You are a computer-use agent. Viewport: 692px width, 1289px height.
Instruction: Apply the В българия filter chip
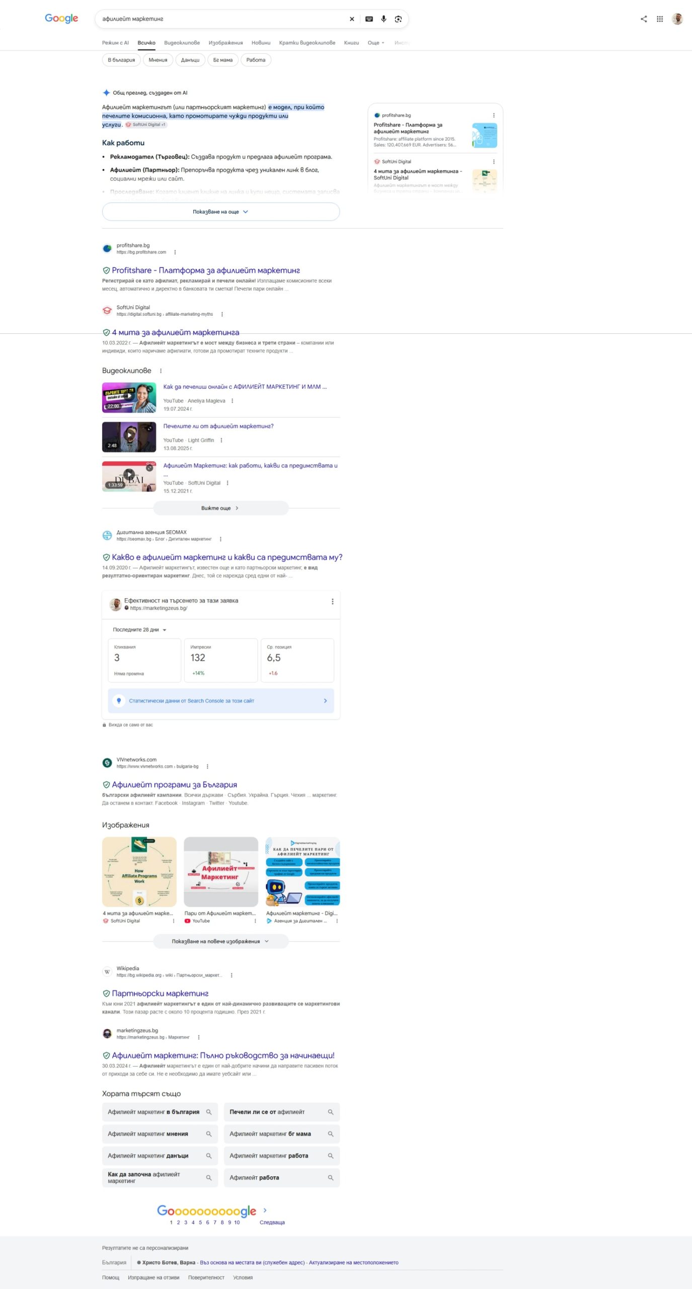(x=121, y=60)
